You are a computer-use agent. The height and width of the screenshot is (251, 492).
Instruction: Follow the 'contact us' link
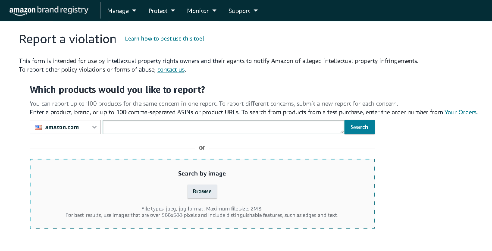[x=171, y=69]
